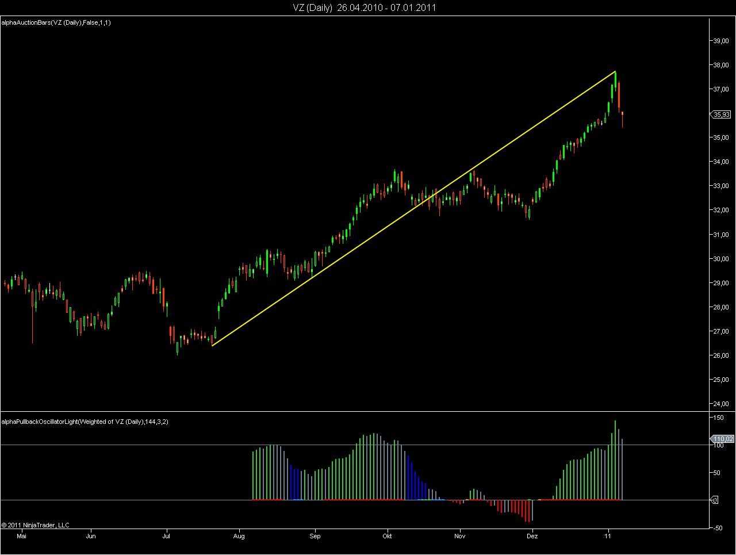The image size is (736, 555).
Task: Click the Jun label on the time axis
Action: pyautogui.click(x=90, y=535)
